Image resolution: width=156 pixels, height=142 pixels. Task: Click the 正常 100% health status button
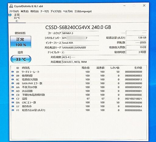[21, 42]
